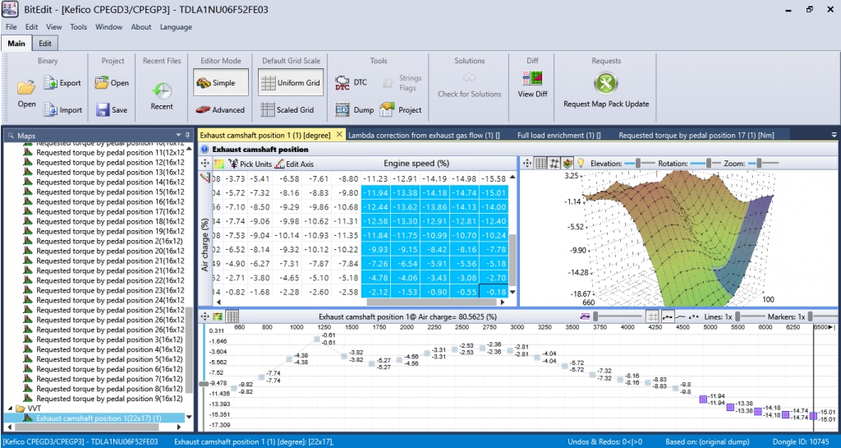The height and width of the screenshot is (448, 841).
Task: Click Request Map Pack Update icon
Action: click(605, 83)
